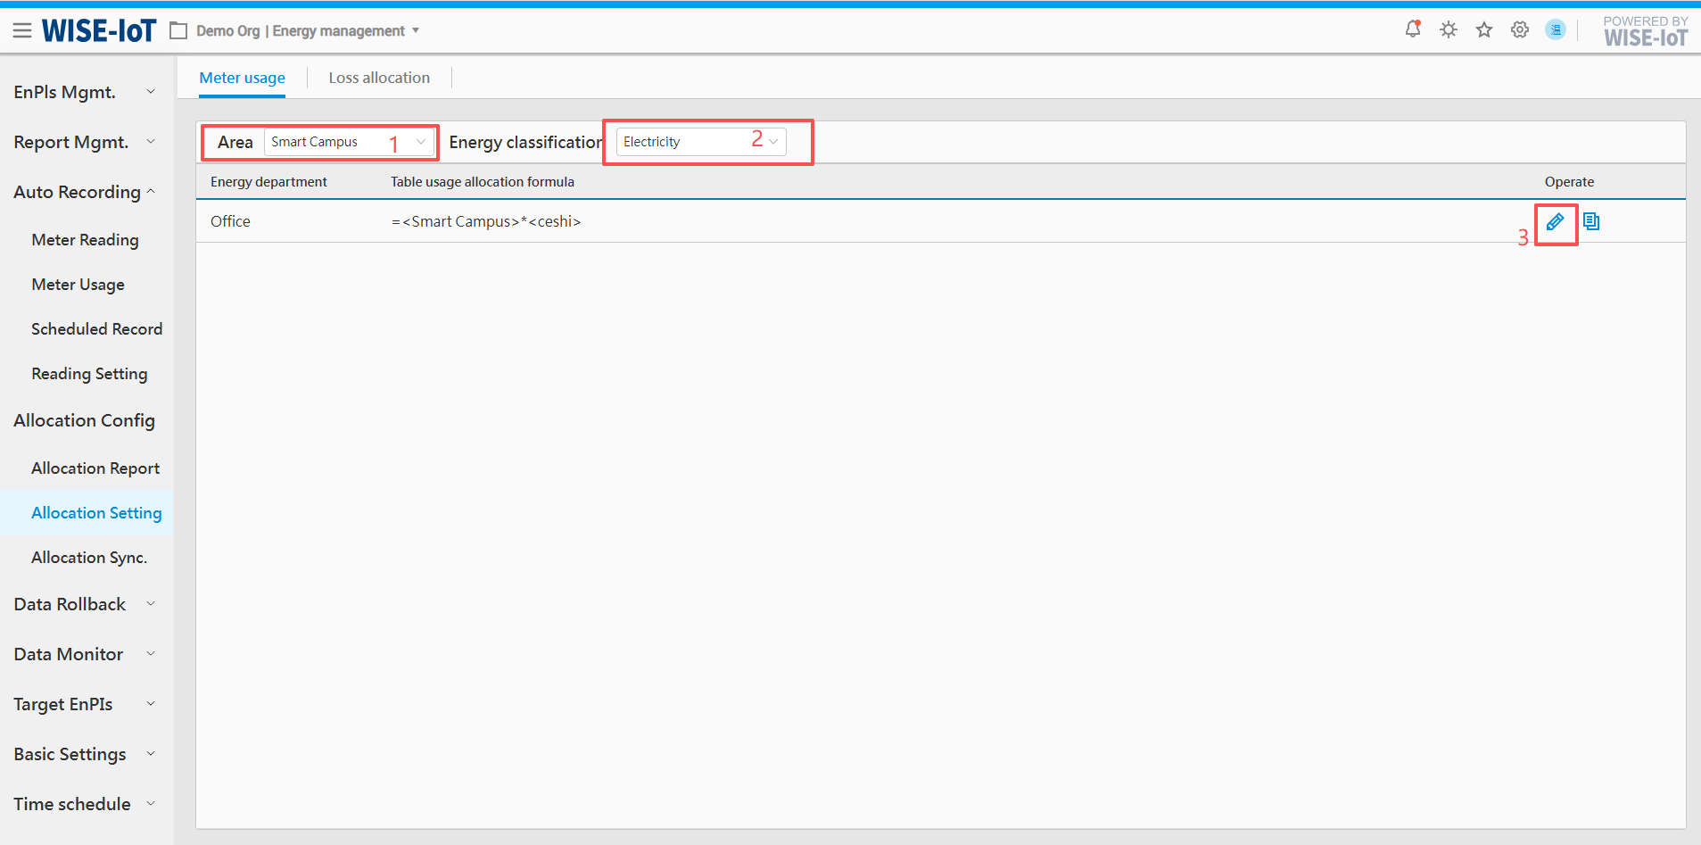Select the Meter usage tab
This screenshot has width=1701, height=845.
coord(242,78)
